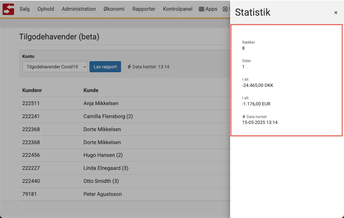The width and height of the screenshot is (344, 218).
Task: Open the Økonomi menu
Action: coord(114,9)
